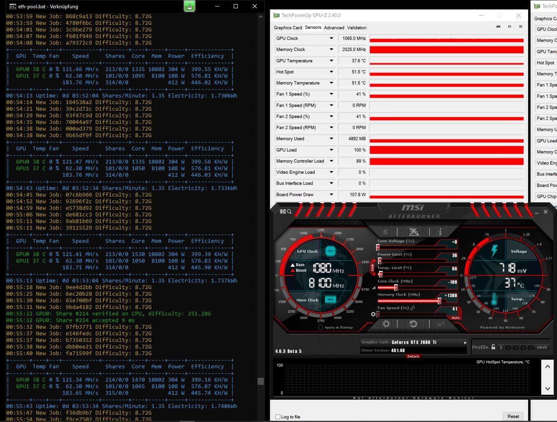The height and width of the screenshot is (422, 557).
Task: Click the Core Clock slider handle
Action: pos(396,288)
